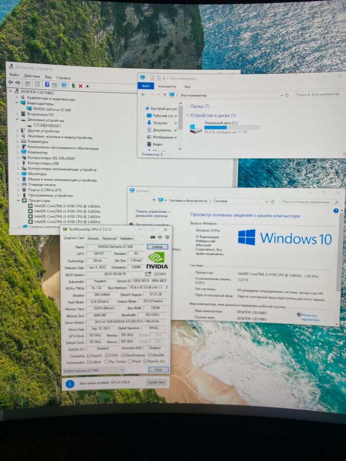Click the blue info icon beside new version notice
The image size is (346, 461).
click(x=70, y=383)
